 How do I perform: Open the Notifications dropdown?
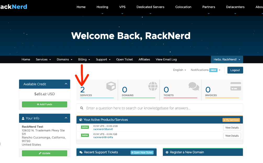205,70
